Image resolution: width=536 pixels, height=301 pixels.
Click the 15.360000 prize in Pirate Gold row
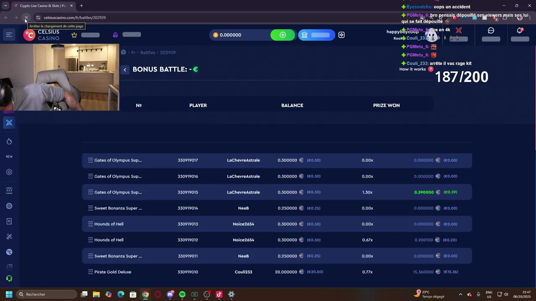[423, 272]
